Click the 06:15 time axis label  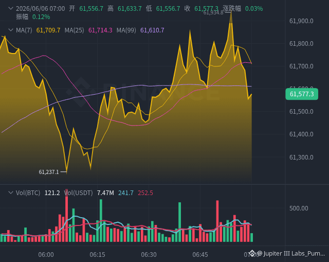click(x=97, y=255)
